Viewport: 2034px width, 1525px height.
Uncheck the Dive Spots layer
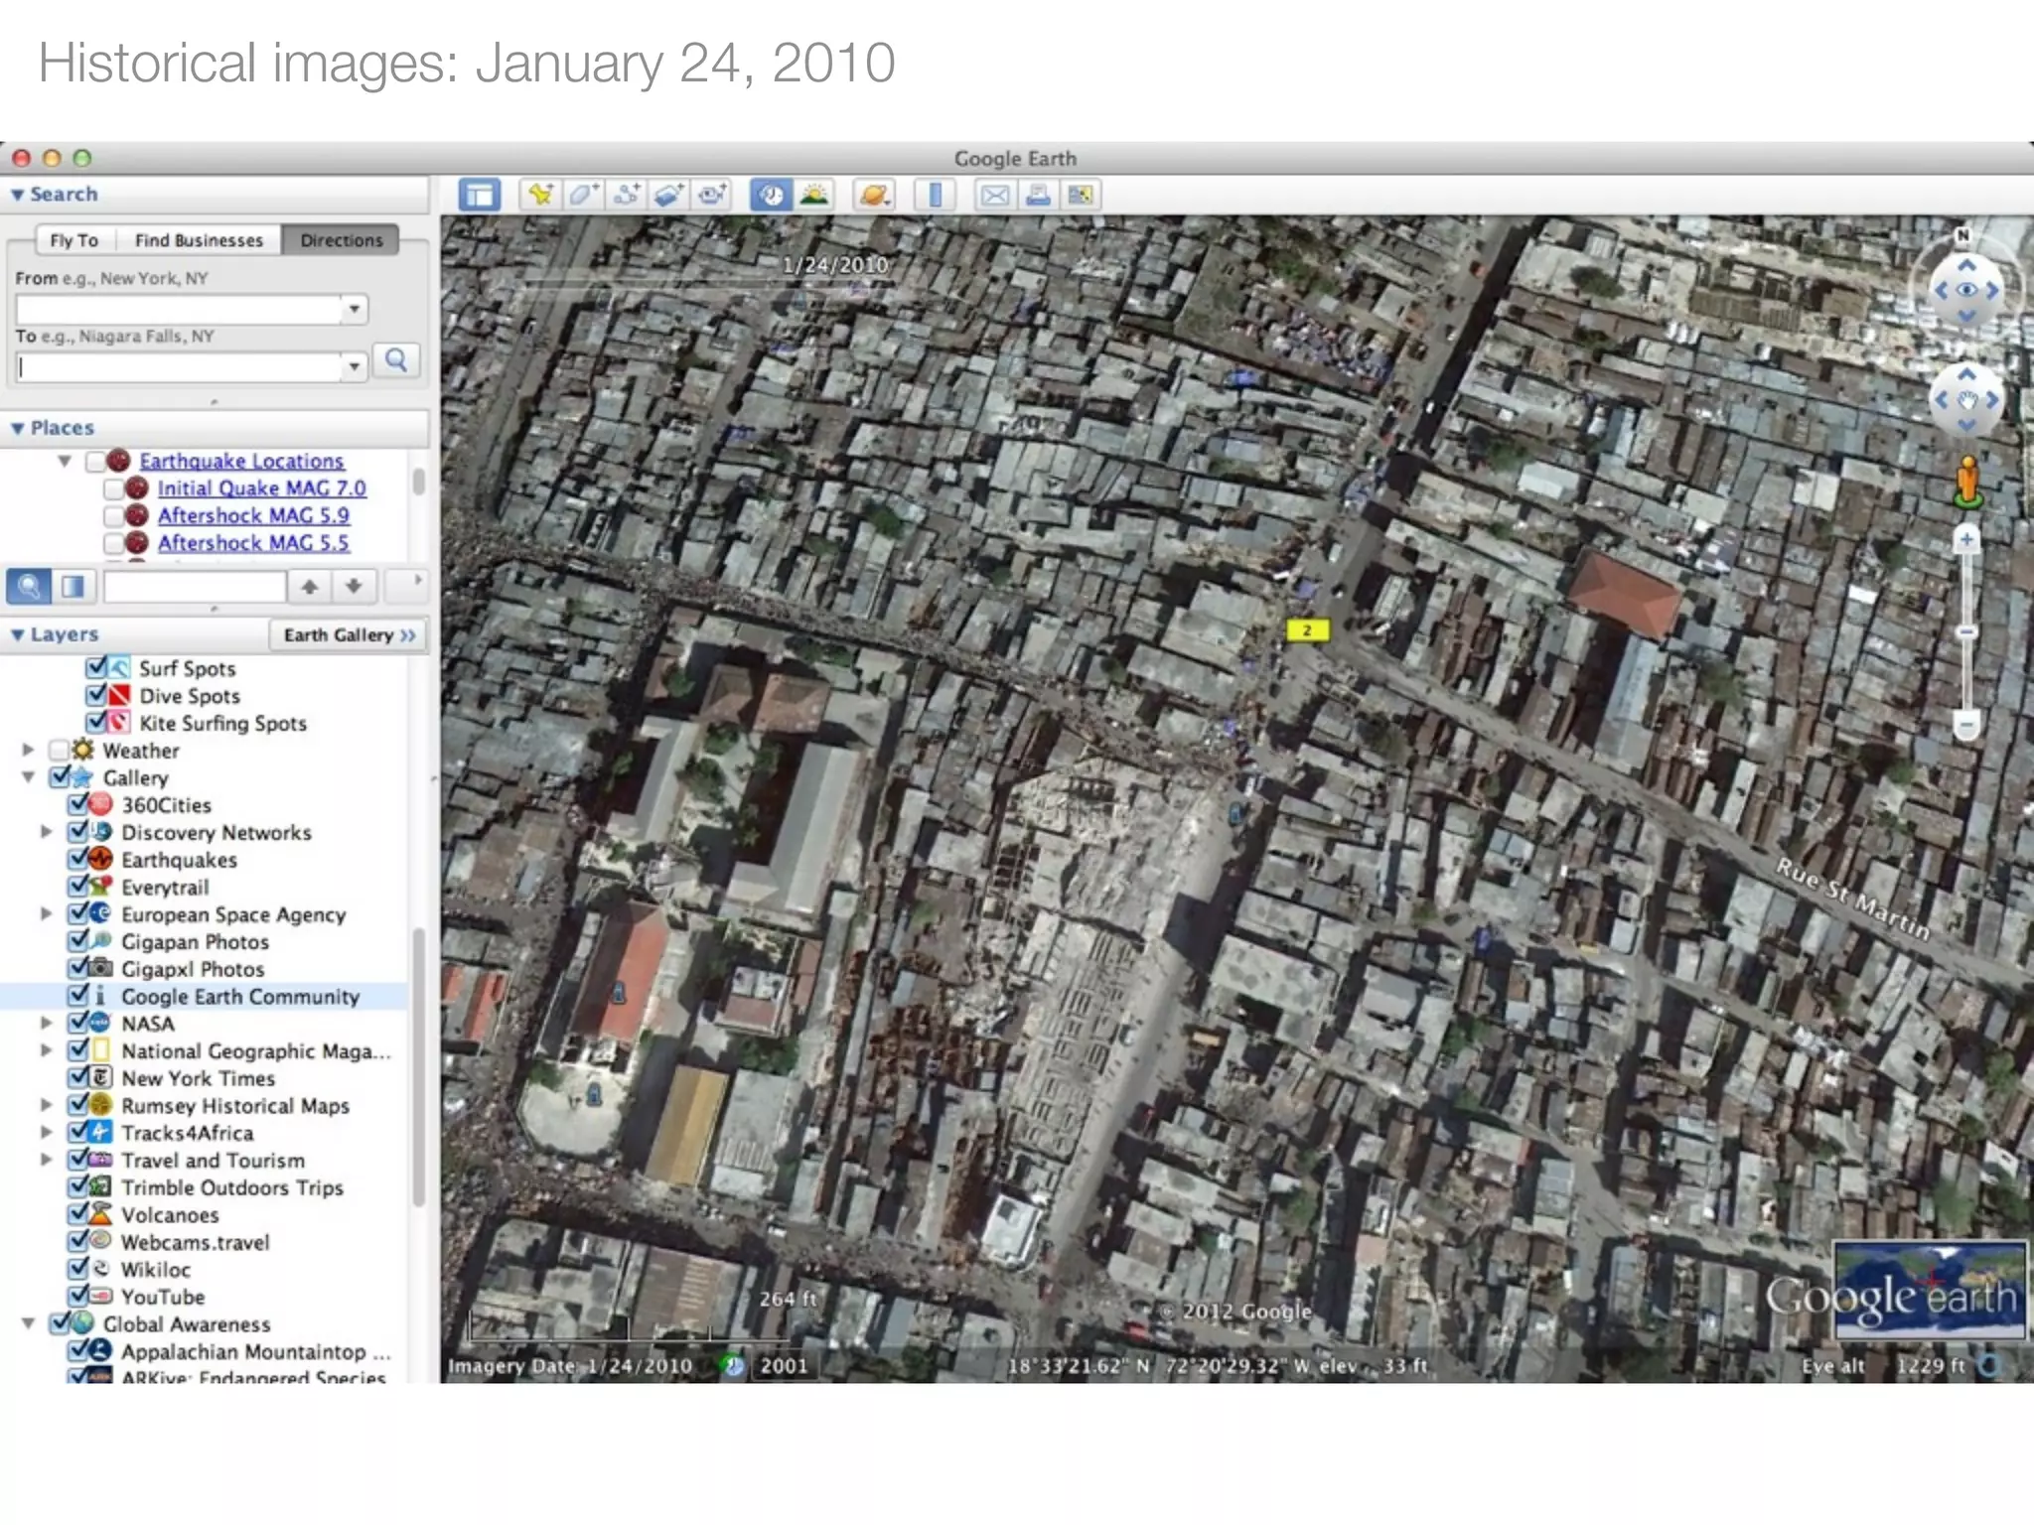click(x=96, y=695)
